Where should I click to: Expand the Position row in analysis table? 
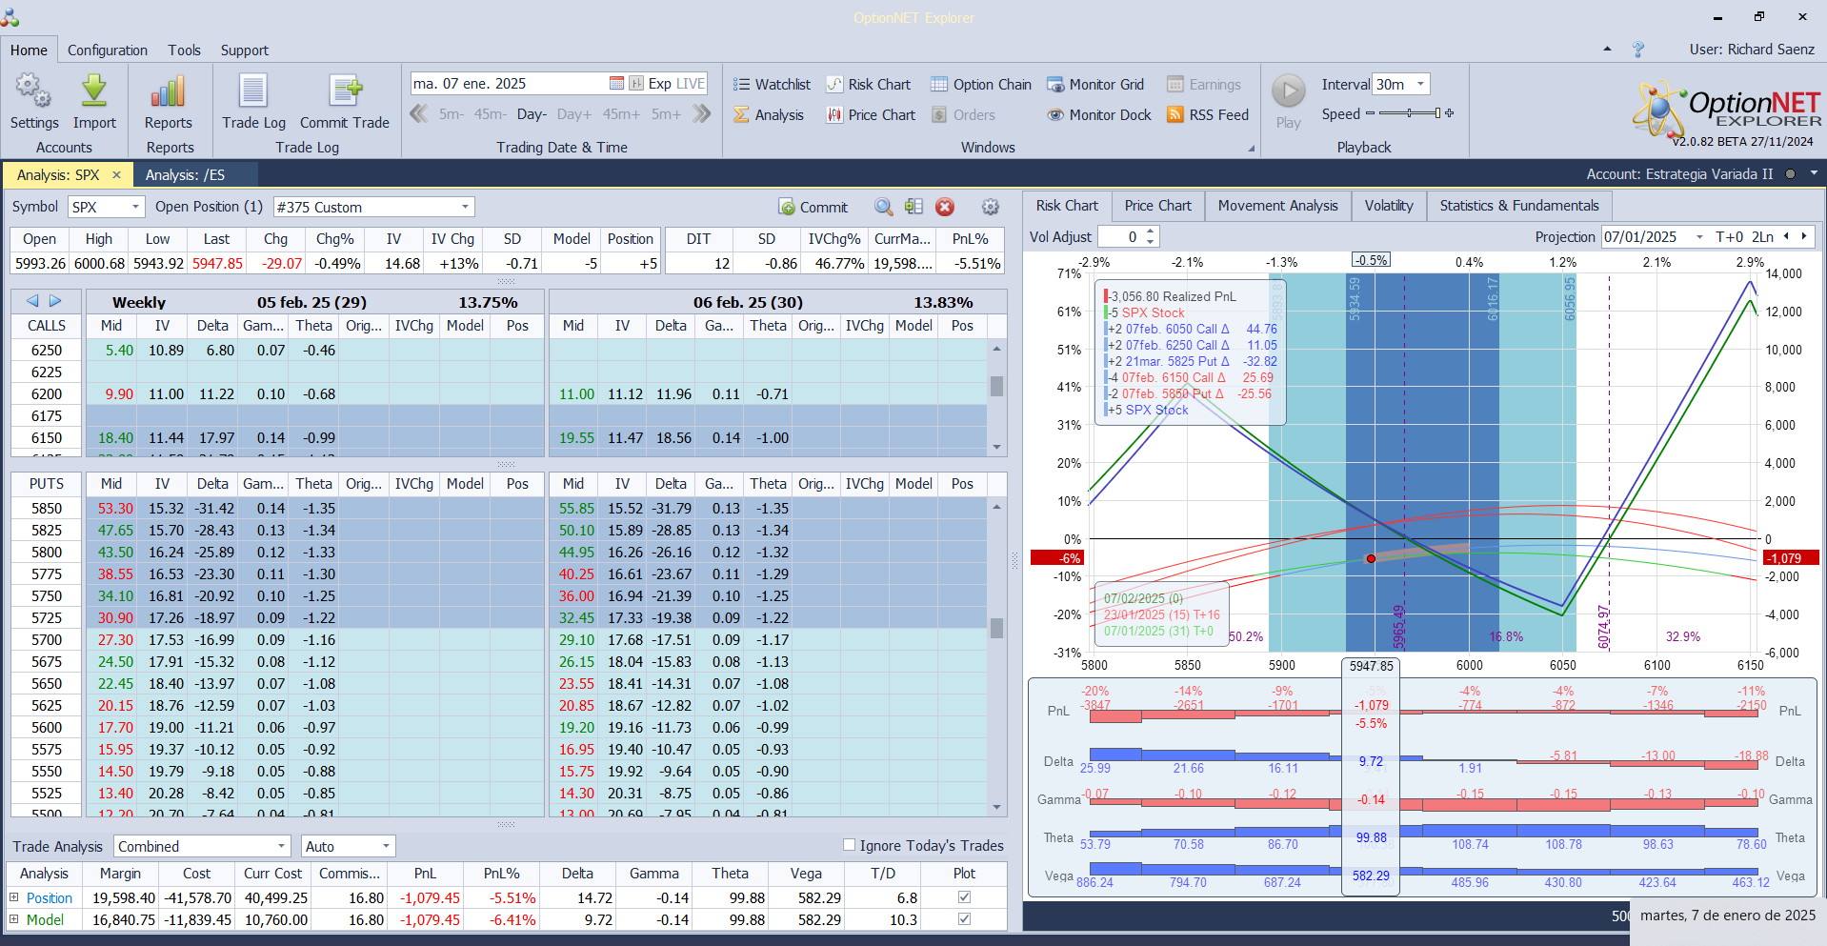coord(14,897)
